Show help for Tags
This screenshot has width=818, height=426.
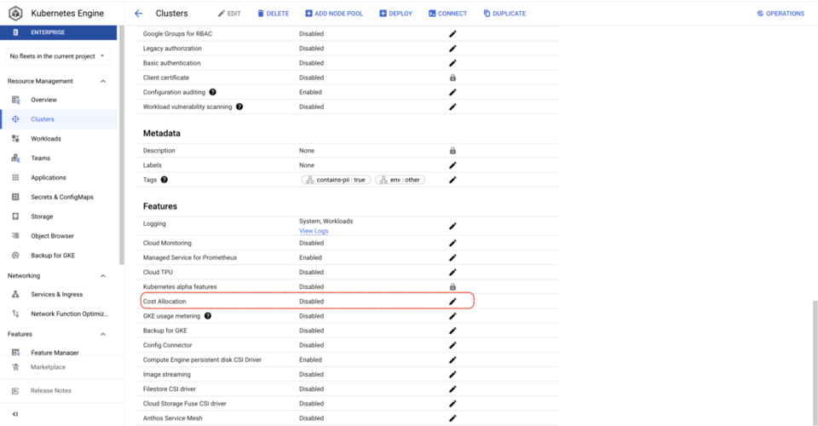164,180
